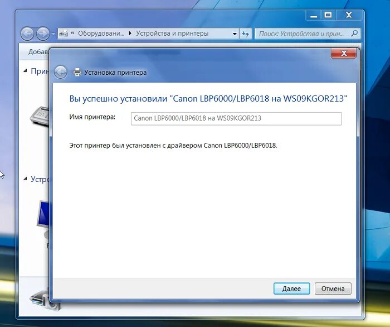The width and height of the screenshot is (390, 327).
Task: Click the Далее button
Action: [291, 288]
